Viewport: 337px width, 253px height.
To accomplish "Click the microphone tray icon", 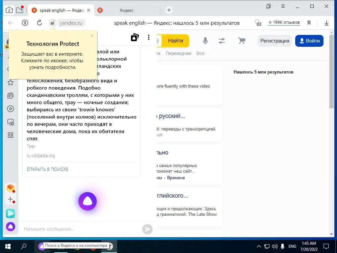I will click(x=283, y=246).
